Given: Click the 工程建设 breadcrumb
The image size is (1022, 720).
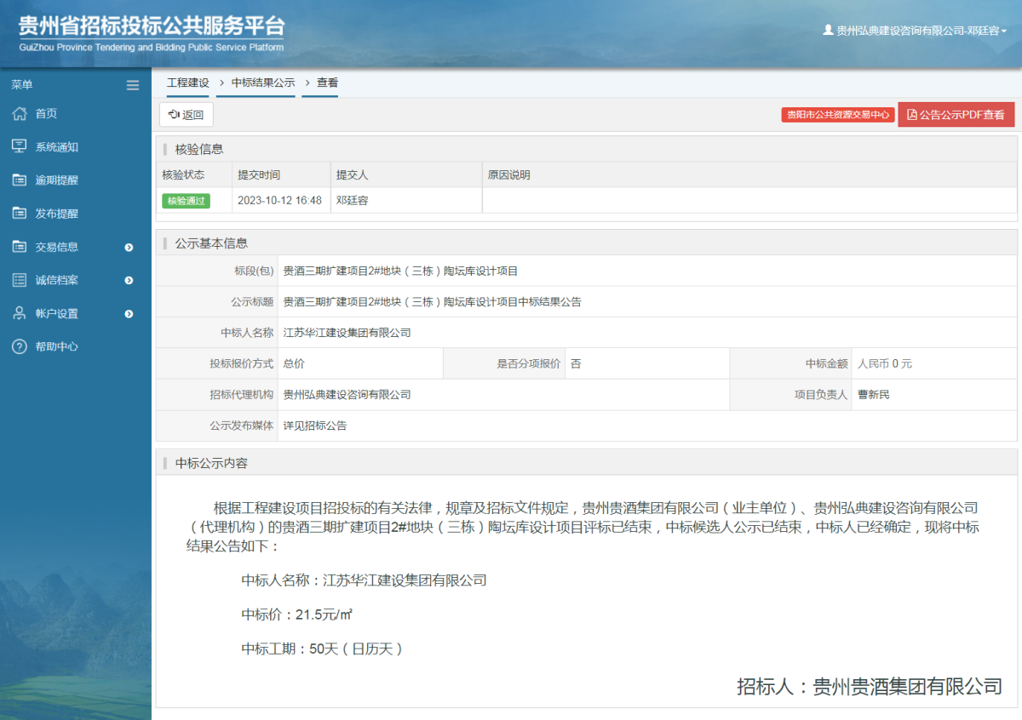Looking at the screenshot, I should click(x=188, y=83).
